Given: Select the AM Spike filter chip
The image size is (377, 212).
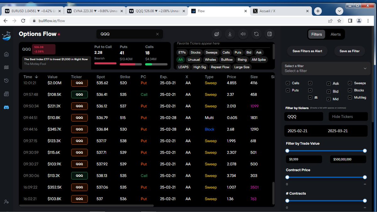Looking at the screenshot, I should click(x=259, y=60).
